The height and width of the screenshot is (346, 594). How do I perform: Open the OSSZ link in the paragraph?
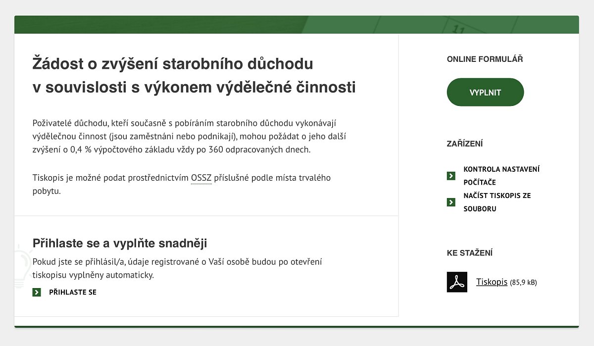coord(201,177)
